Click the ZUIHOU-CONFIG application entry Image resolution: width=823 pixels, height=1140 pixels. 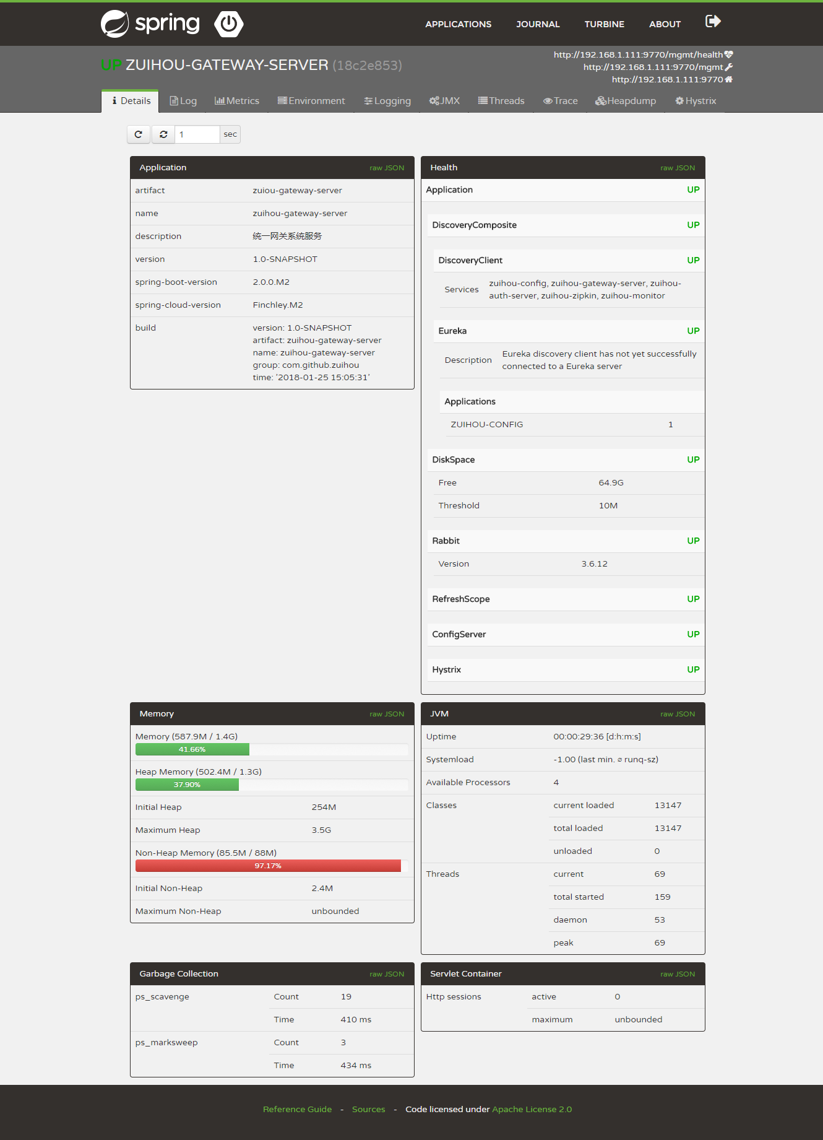(487, 424)
